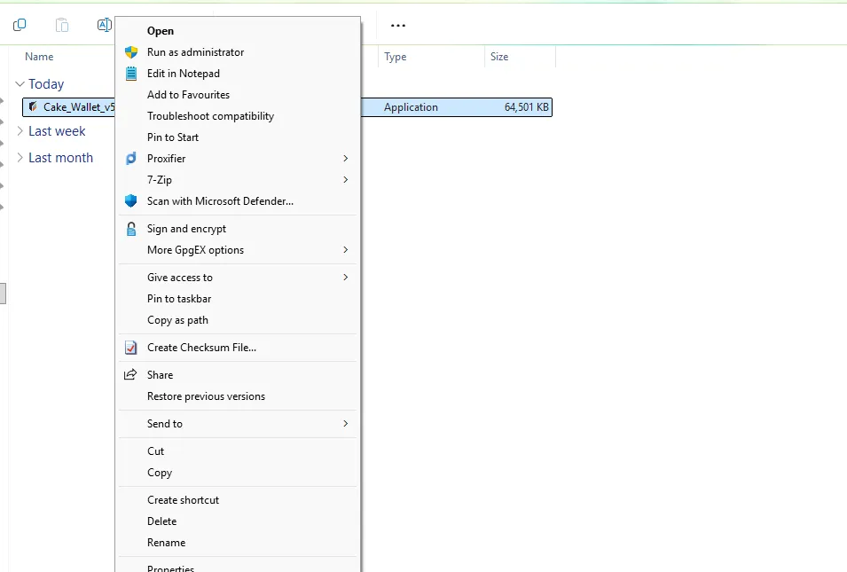The height and width of the screenshot is (572, 847).
Task: Click the Application type cell
Action: pos(411,107)
